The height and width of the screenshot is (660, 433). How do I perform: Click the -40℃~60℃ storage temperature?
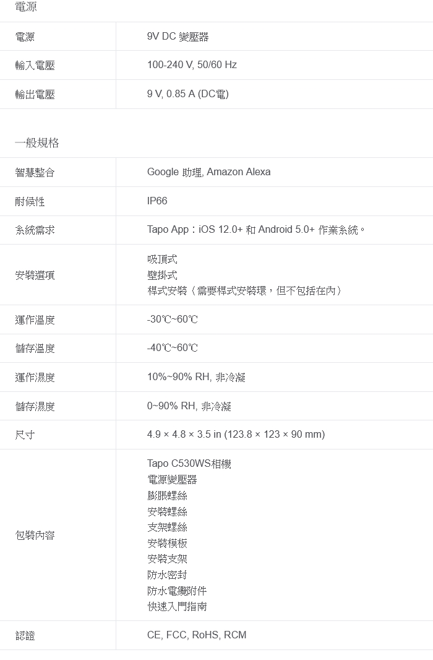pos(173,348)
